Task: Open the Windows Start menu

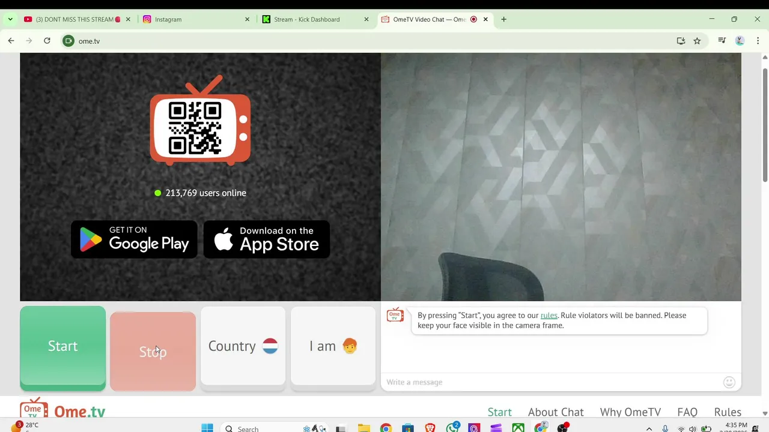Action: 207,428
